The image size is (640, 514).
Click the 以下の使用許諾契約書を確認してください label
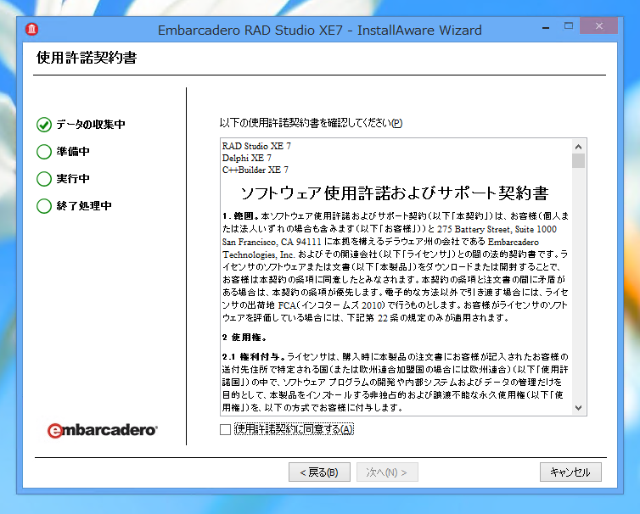click(311, 123)
